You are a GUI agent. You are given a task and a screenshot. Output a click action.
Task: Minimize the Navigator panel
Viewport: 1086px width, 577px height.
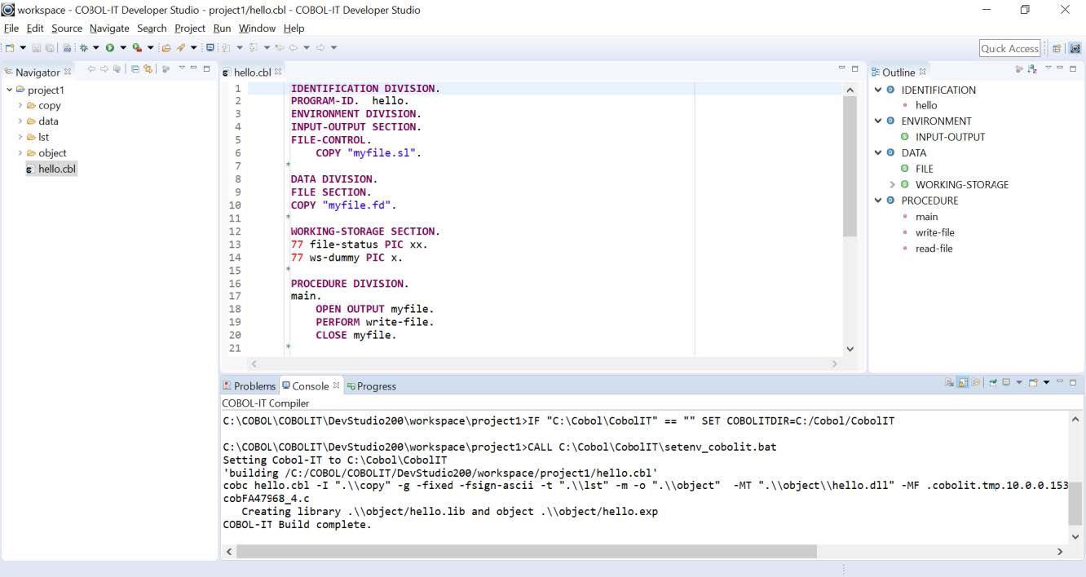click(194, 68)
